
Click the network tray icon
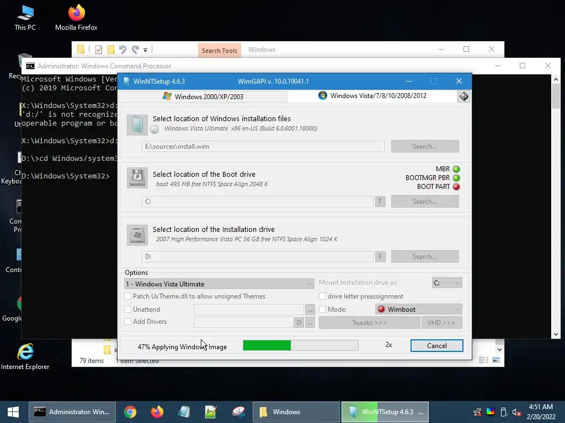coord(477,412)
